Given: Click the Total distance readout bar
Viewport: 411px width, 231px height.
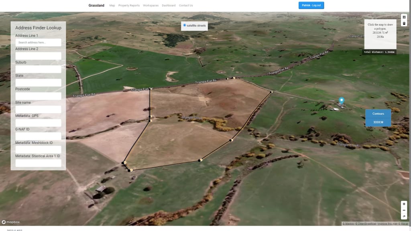Looking at the screenshot, I should (x=379, y=51).
